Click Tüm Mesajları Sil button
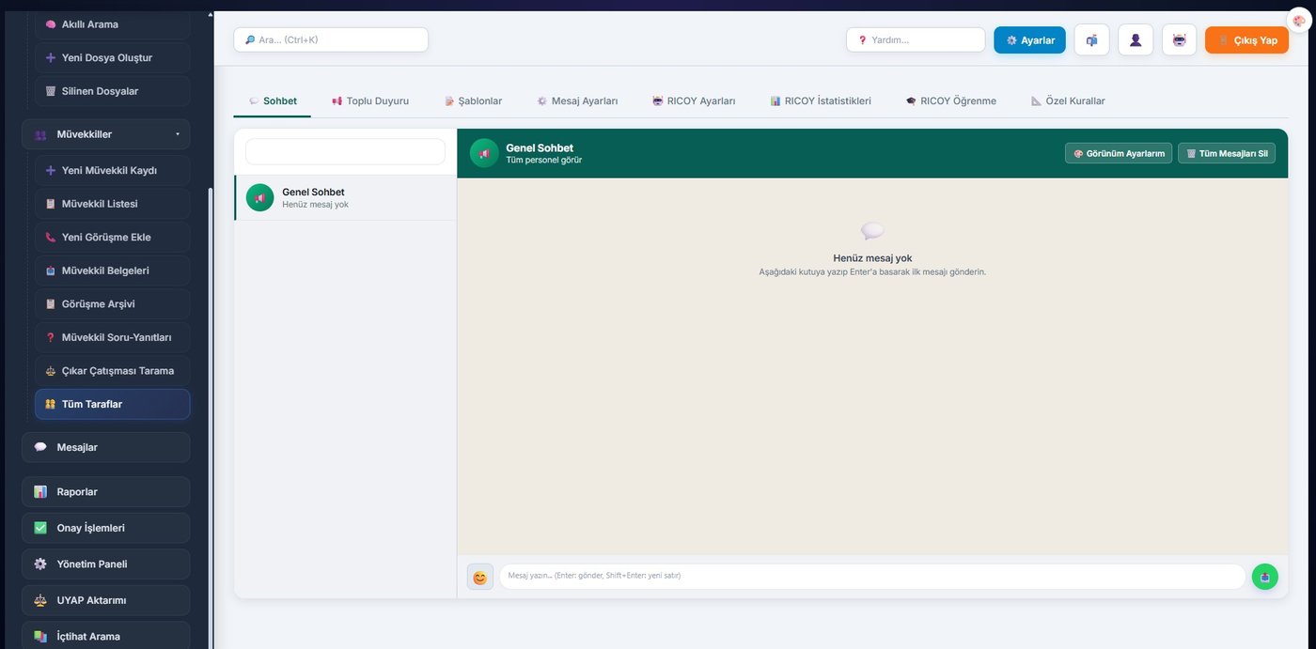The width and height of the screenshot is (1316, 649). click(1227, 153)
